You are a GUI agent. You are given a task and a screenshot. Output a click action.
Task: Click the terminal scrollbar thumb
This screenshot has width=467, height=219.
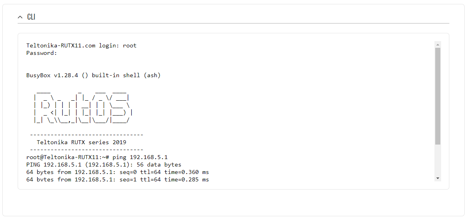[x=438, y=96]
